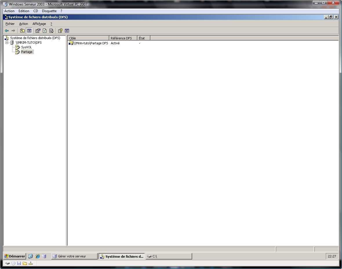The image size is (342, 269).
Task: Click the Export list toolbar icon
Action: point(52,31)
